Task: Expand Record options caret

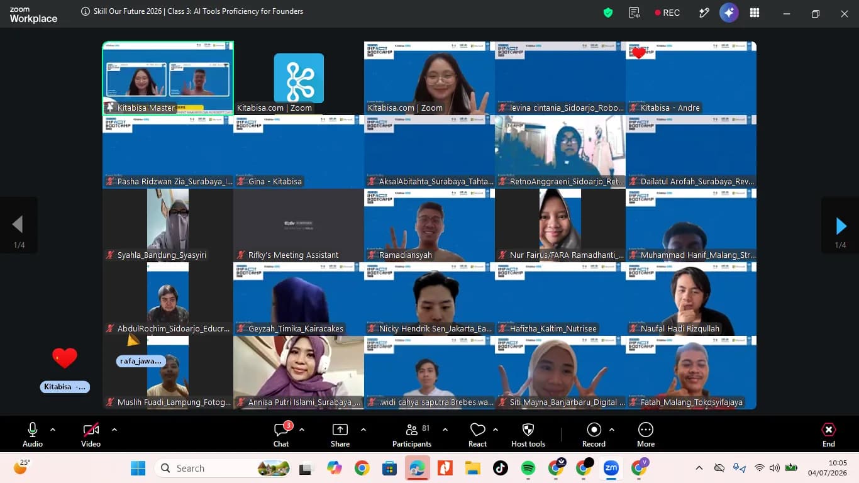Action: 612,430
